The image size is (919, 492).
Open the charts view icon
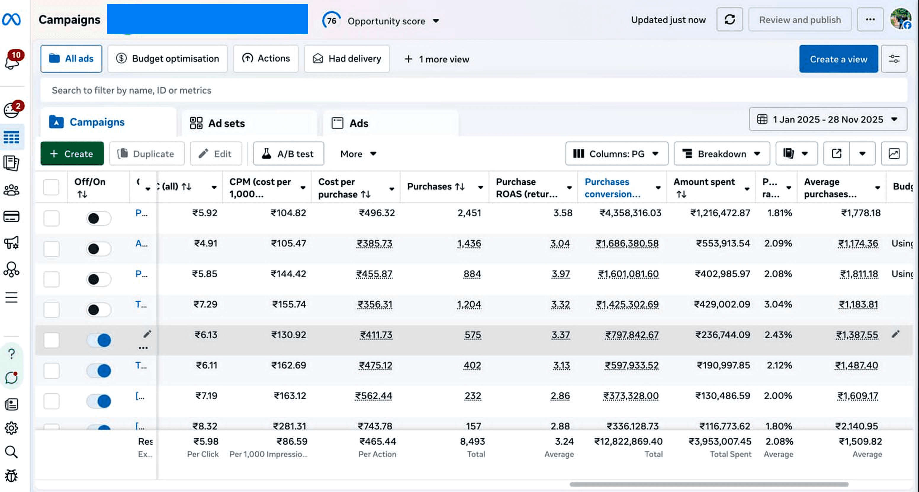click(x=894, y=154)
